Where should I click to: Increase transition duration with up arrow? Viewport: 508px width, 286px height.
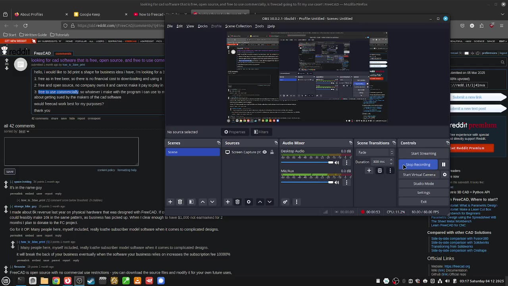391,160
